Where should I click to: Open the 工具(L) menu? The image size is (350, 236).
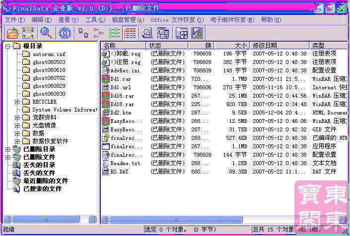[95, 20]
